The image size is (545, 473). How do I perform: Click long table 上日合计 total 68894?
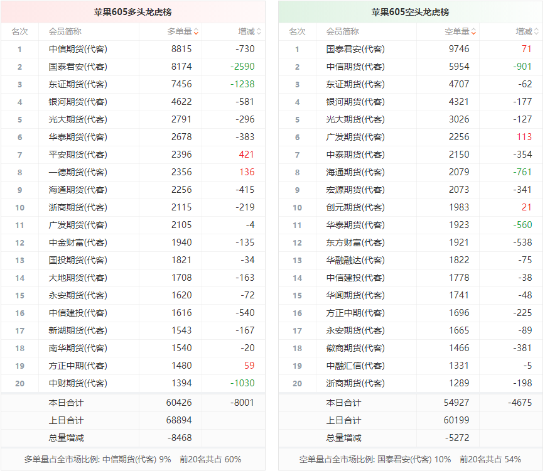pos(179,420)
